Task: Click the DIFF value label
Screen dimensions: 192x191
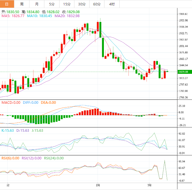Action: [30, 103]
